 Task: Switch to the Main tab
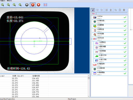[x=93, y=14]
